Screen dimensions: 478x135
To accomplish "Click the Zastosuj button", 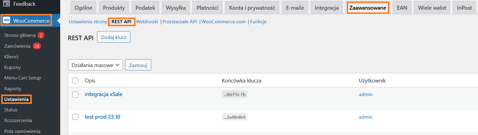I will point(138,65).
